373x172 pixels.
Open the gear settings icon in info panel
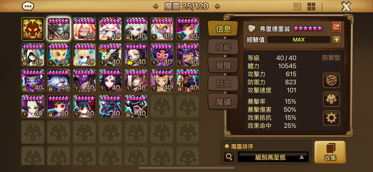click(331, 118)
